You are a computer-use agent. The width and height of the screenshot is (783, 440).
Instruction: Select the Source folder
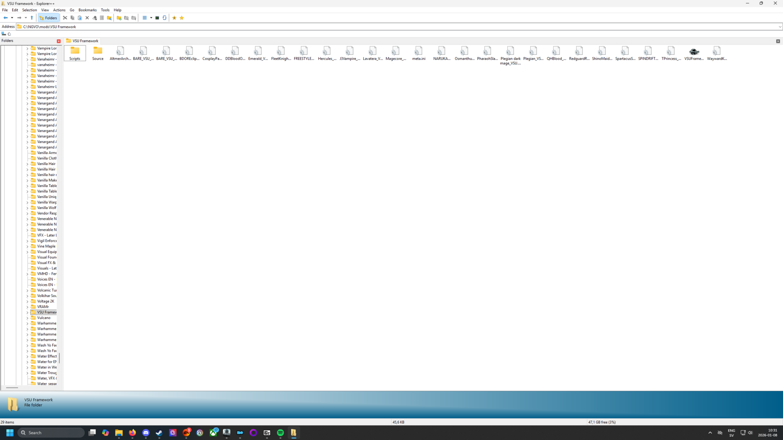tap(98, 53)
